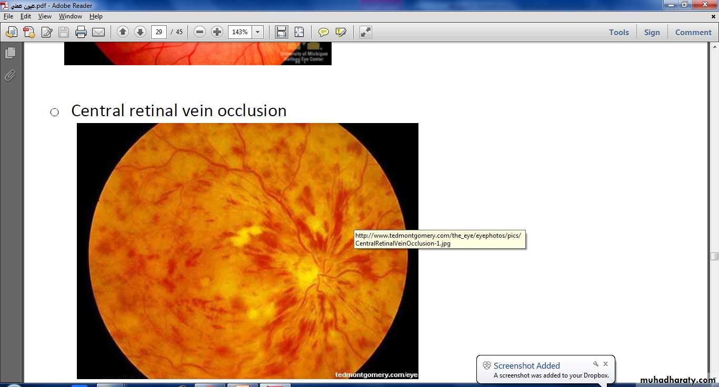
Task: Click the Open file toolbar icon
Action: coord(11,32)
